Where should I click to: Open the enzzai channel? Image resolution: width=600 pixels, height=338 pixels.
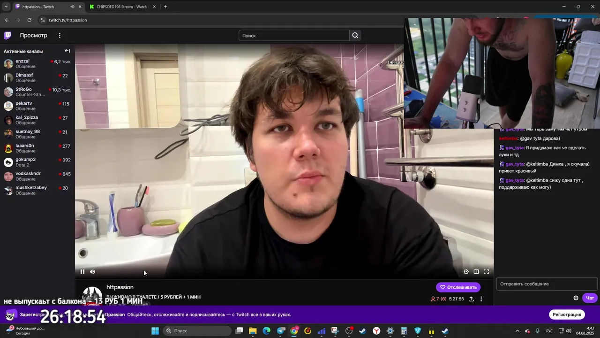[x=37, y=64]
